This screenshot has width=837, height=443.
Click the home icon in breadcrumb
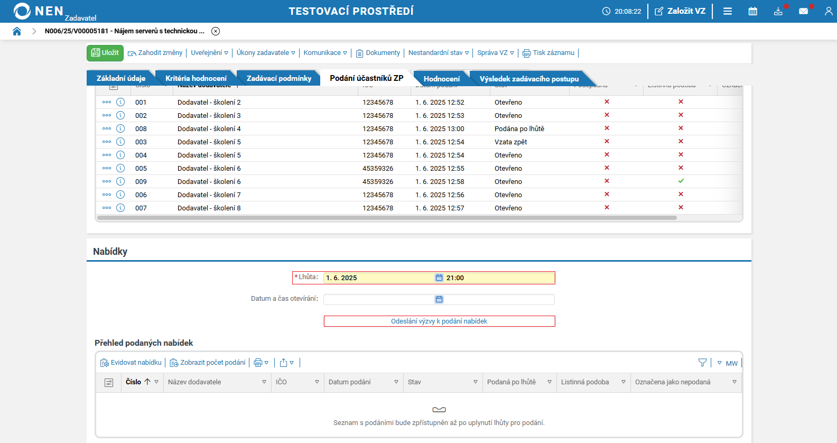point(17,31)
